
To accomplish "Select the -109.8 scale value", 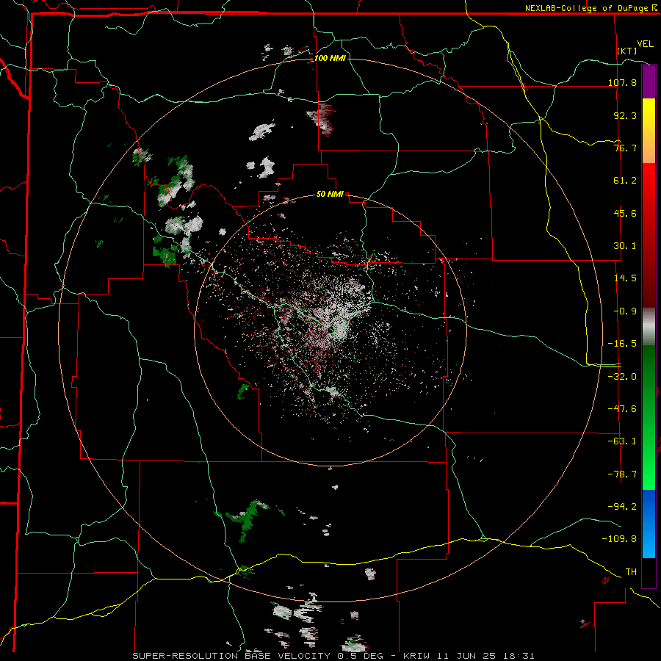I will [619, 539].
